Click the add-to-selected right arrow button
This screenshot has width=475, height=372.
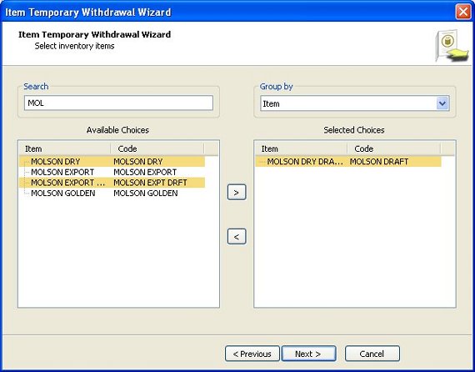click(x=237, y=192)
